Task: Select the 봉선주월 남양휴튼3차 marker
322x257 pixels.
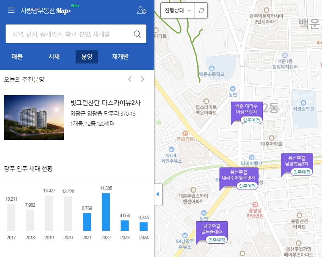Action: point(297,165)
